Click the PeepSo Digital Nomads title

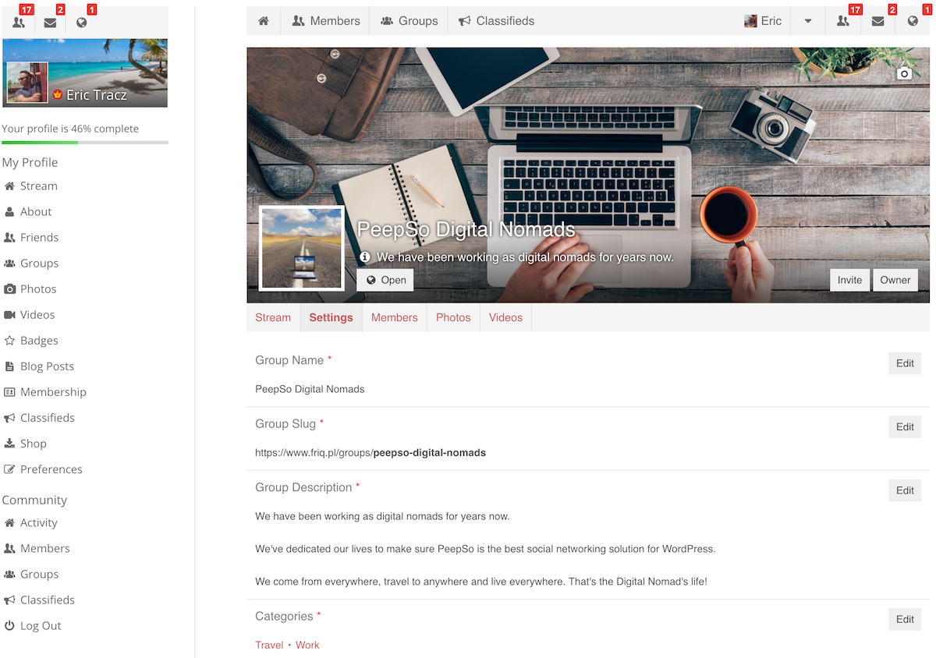(x=466, y=229)
